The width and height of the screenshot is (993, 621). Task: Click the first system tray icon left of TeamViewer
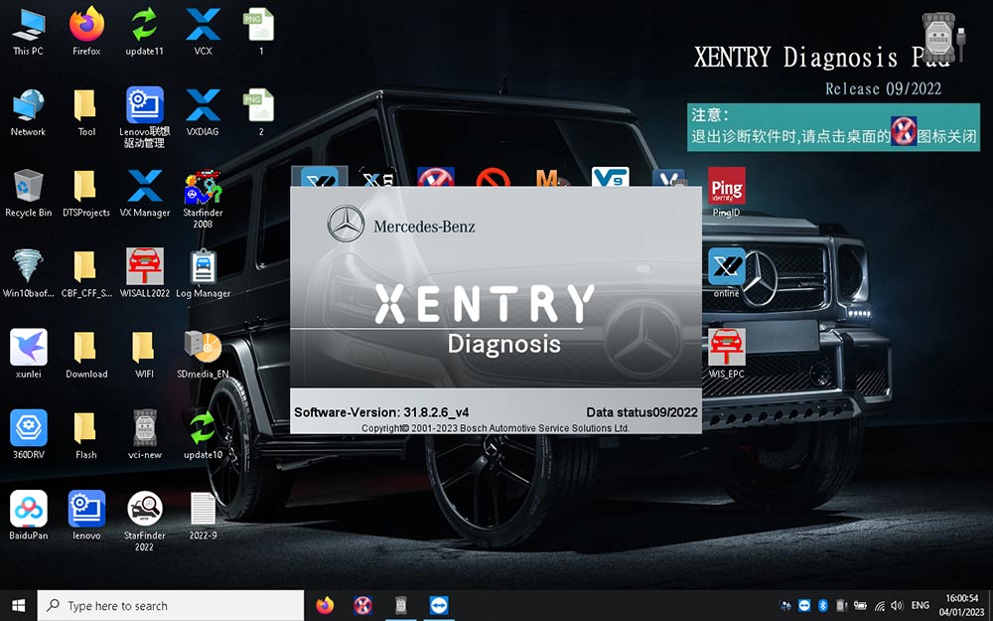coord(785,605)
